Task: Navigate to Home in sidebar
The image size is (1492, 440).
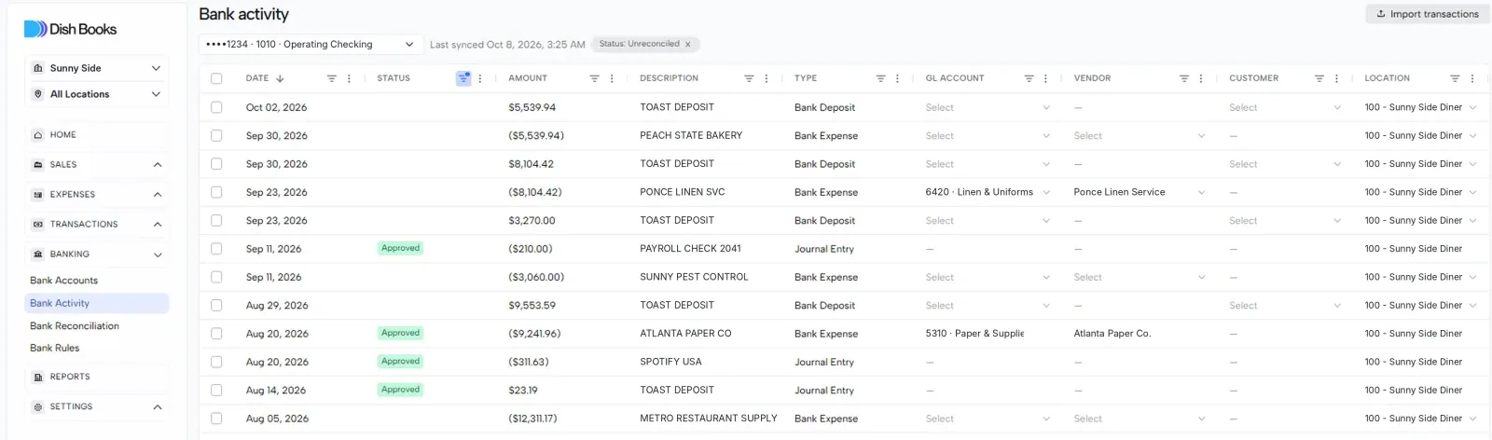Action: pos(97,135)
